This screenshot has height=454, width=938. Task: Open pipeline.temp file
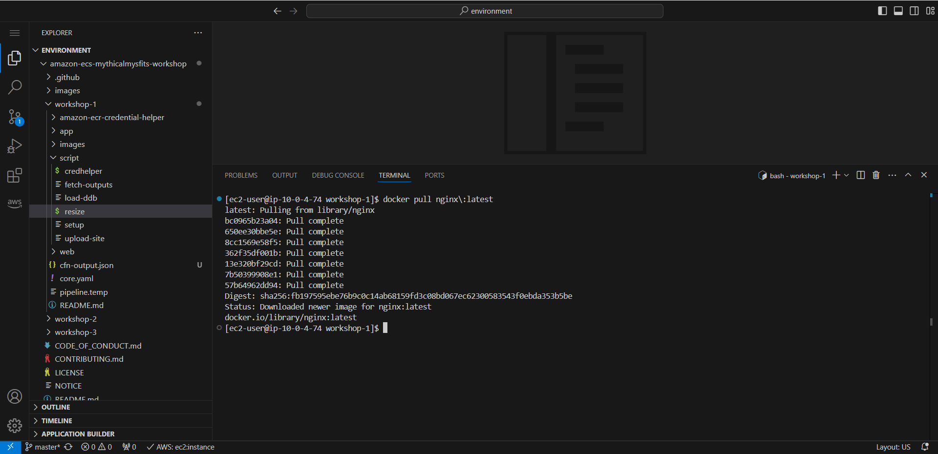[x=121, y=292]
